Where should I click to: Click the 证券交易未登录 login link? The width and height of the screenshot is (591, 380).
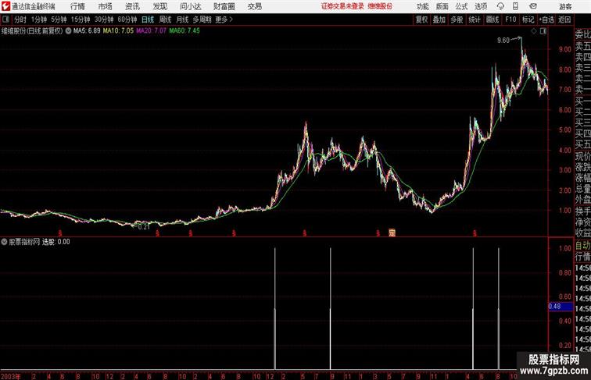pos(342,6)
